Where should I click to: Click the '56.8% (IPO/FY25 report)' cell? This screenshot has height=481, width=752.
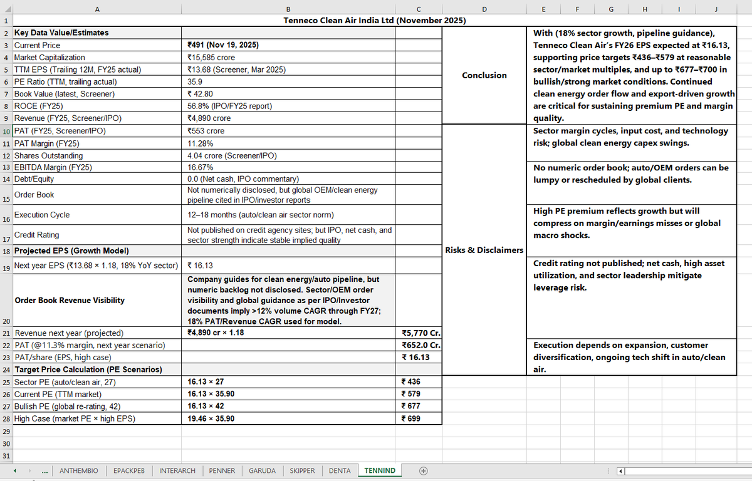click(x=288, y=106)
